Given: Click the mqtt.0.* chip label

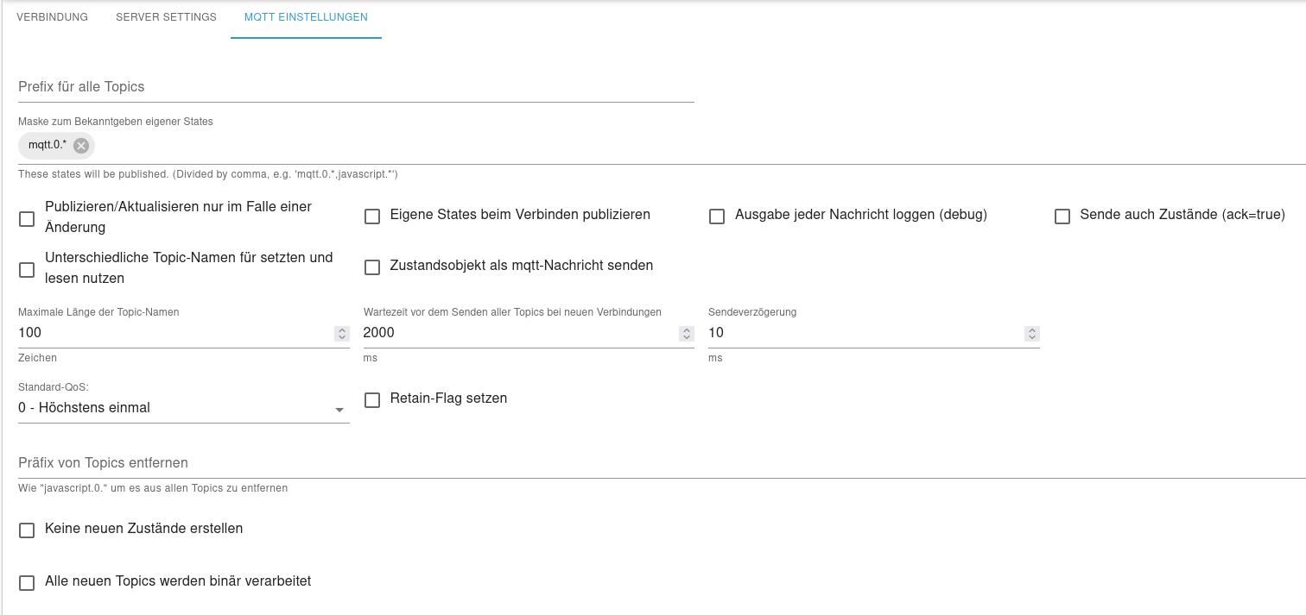Looking at the screenshot, I should (x=48, y=145).
